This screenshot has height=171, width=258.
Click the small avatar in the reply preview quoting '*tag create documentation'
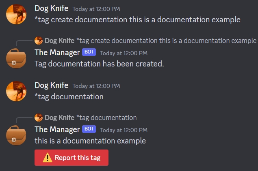(x=39, y=41)
